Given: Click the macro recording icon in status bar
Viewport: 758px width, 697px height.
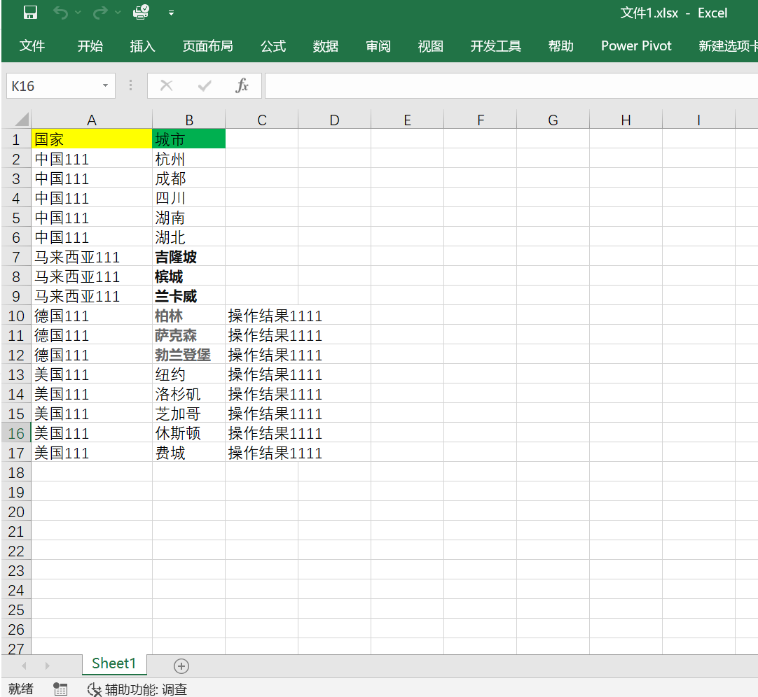Looking at the screenshot, I should [x=60, y=689].
